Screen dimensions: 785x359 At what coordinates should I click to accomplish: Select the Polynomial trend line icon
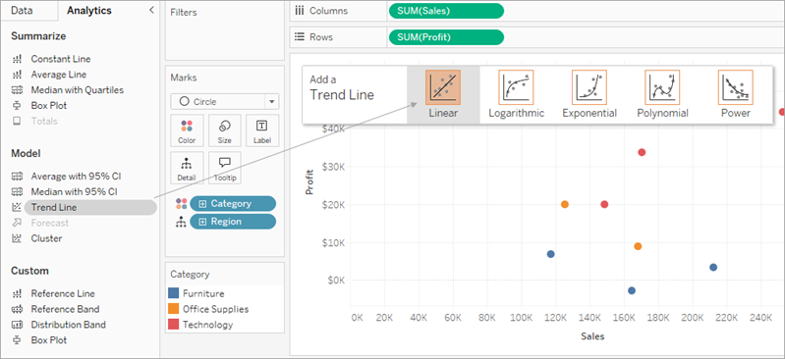pos(662,87)
